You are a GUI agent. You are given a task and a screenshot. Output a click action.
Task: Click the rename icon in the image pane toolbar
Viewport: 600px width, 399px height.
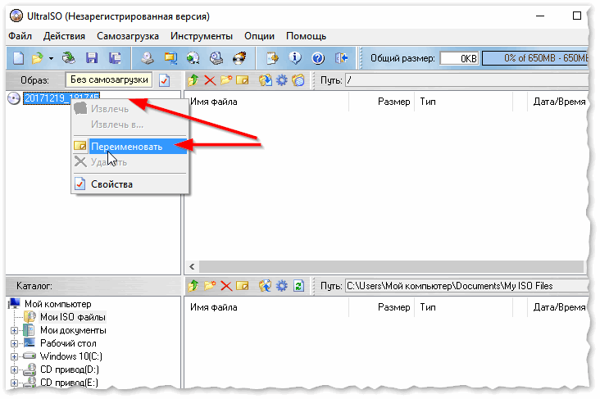243,80
